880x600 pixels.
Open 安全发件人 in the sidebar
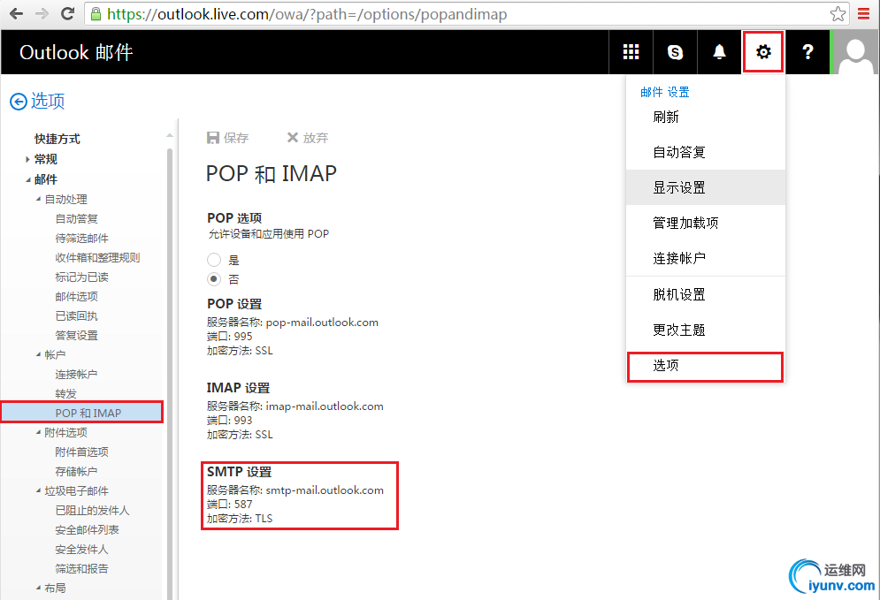[82, 549]
